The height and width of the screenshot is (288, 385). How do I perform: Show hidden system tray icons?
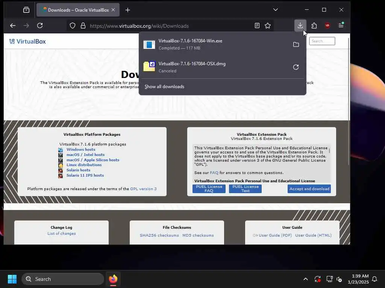tap(306, 279)
